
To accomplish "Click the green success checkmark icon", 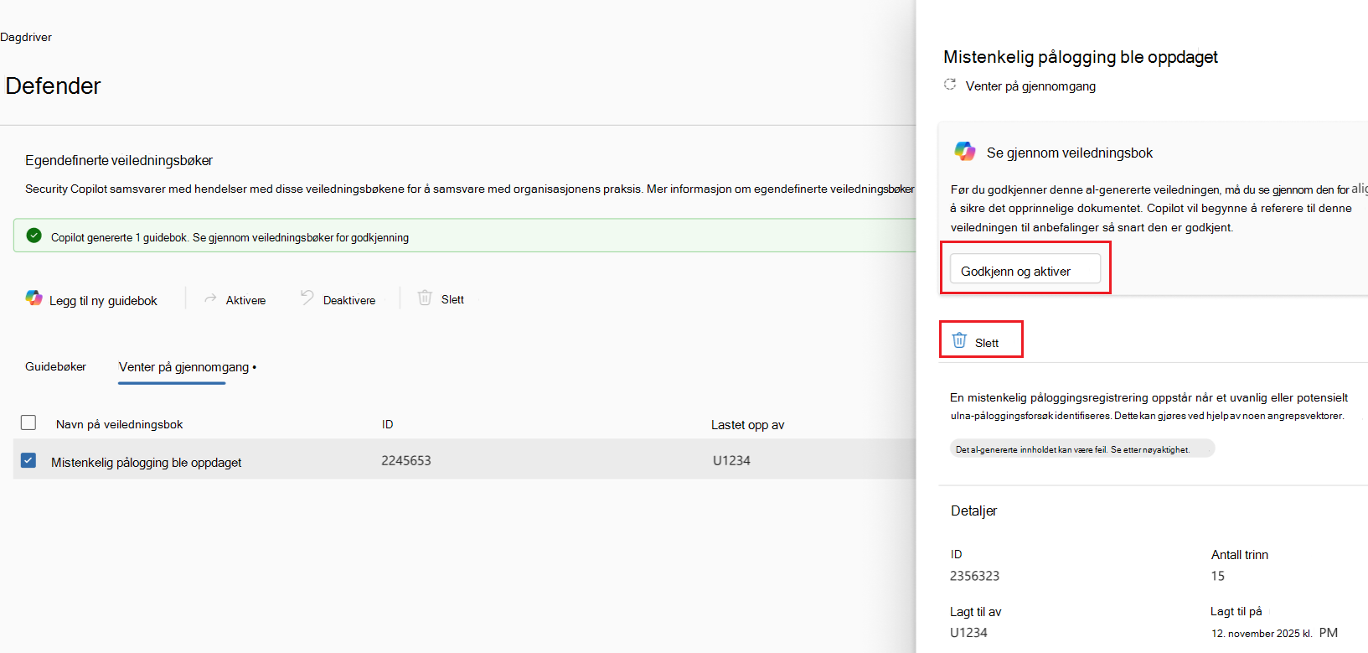I will 34,236.
